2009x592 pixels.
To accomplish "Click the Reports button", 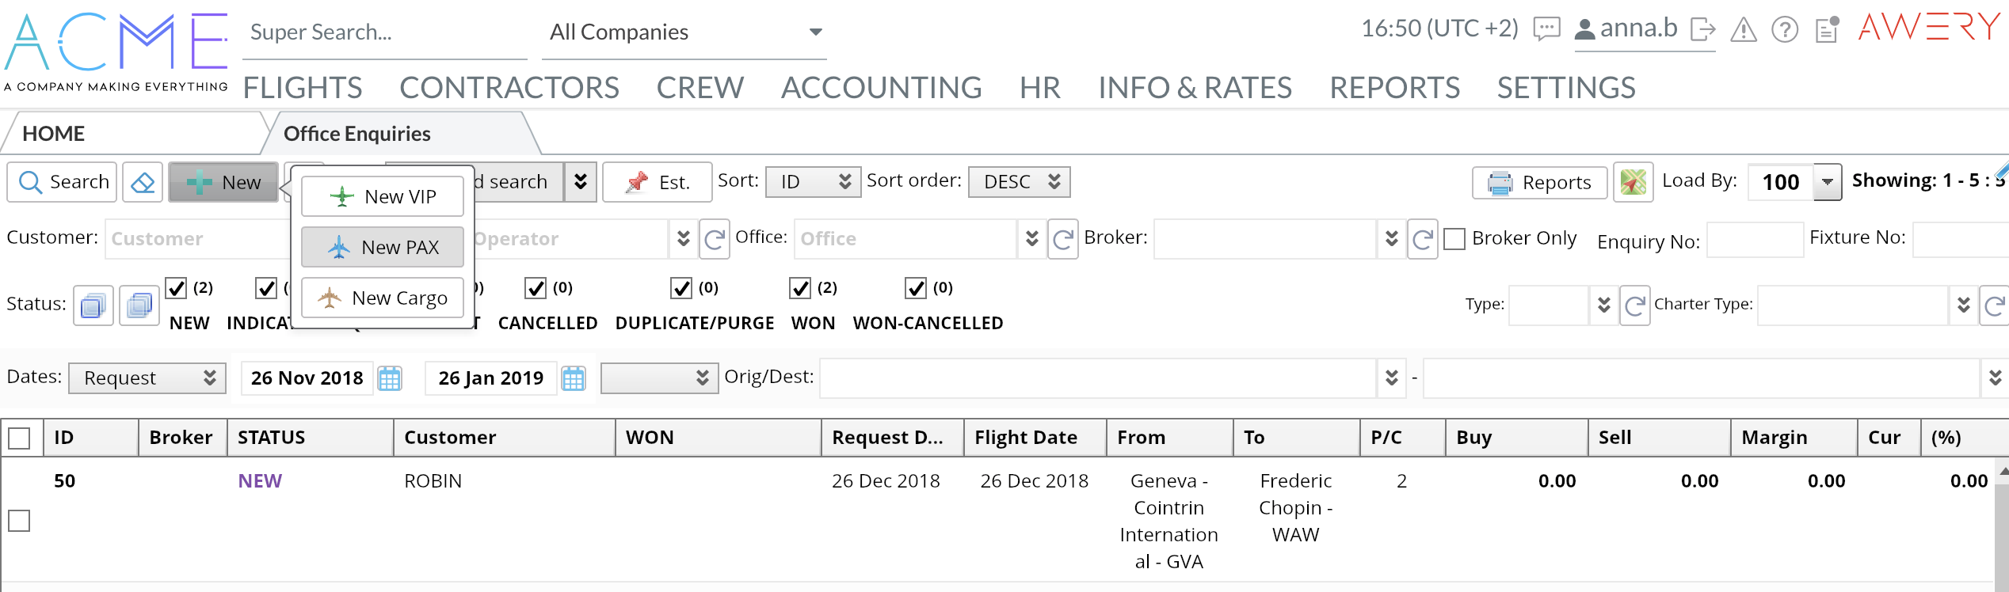I will tap(1539, 183).
